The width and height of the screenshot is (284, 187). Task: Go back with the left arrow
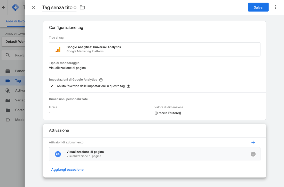tap(3, 7)
